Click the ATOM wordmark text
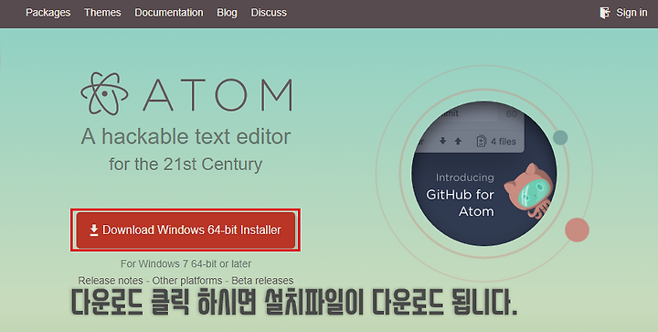This screenshot has width=658, height=332. pyautogui.click(x=218, y=95)
